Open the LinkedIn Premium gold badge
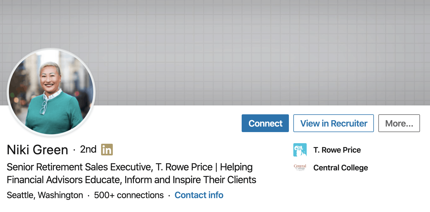 pyautogui.click(x=107, y=150)
